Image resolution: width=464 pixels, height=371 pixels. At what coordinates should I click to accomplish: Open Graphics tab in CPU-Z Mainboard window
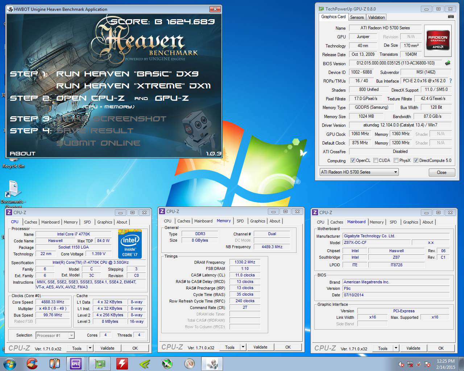pyautogui.click(x=411, y=222)
